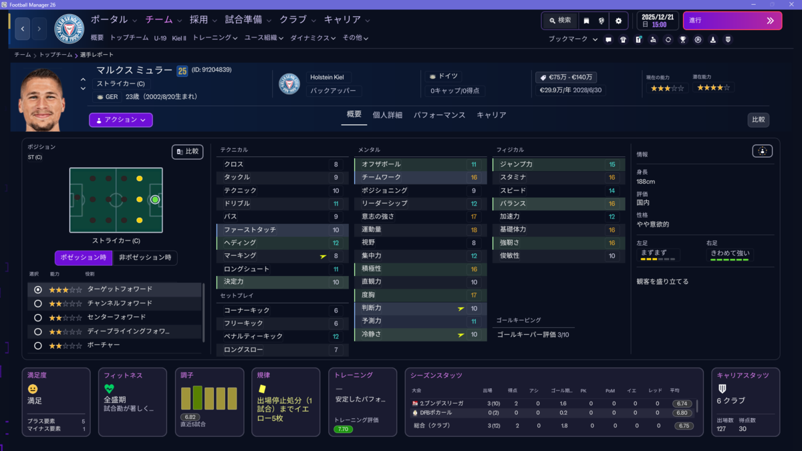Open the scouting magnifier-person bookmark icon

click(x=653, y=39)
